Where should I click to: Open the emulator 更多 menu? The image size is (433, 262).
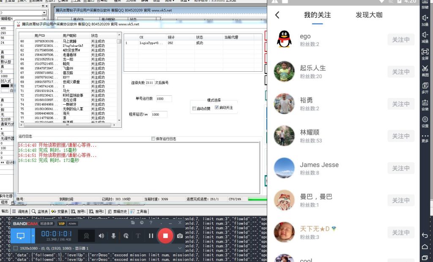point(425,138)
